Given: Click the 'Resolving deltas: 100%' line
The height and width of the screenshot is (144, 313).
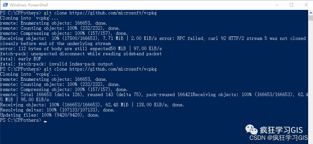Looking at the screenshot, I should [x=57, y=110].
